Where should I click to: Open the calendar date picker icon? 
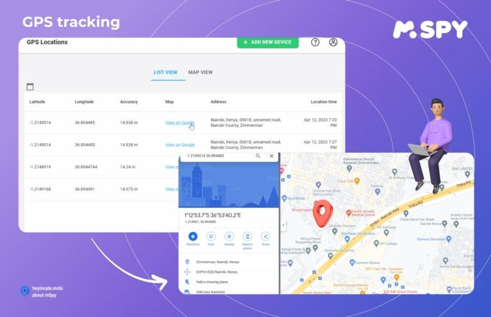[30, 86]
